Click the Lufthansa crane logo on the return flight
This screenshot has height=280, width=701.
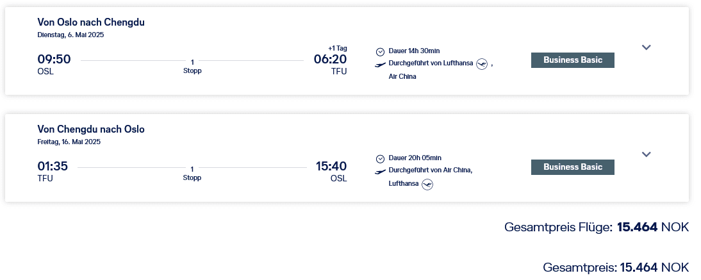pos(427,185)
